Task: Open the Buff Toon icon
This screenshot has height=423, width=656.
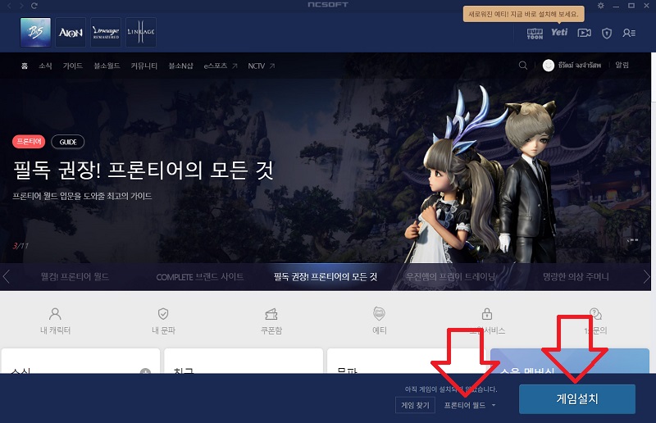Action: click(534, 33)
